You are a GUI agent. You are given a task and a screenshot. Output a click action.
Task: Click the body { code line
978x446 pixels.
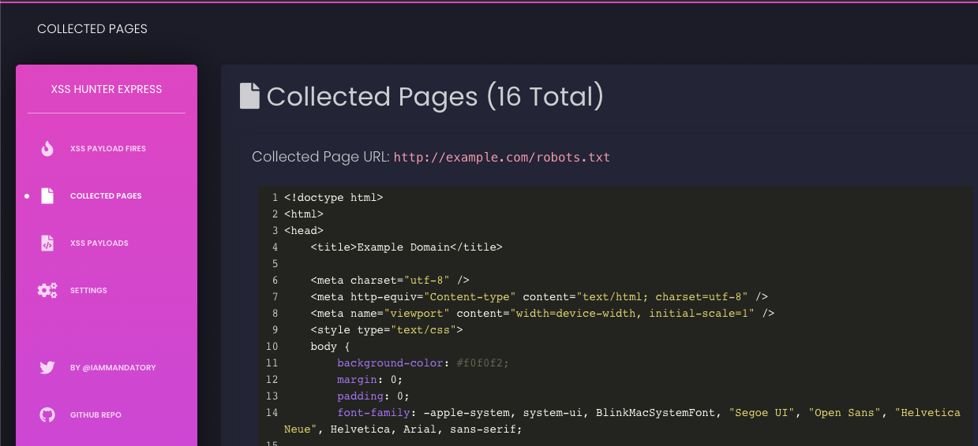click(330, 347)
